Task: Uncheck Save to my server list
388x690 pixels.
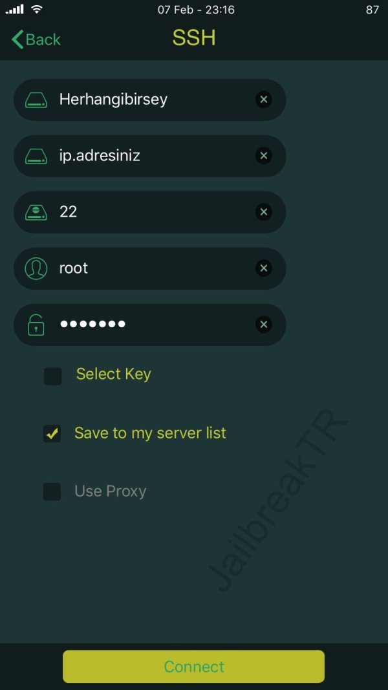Action: (52, 434)
